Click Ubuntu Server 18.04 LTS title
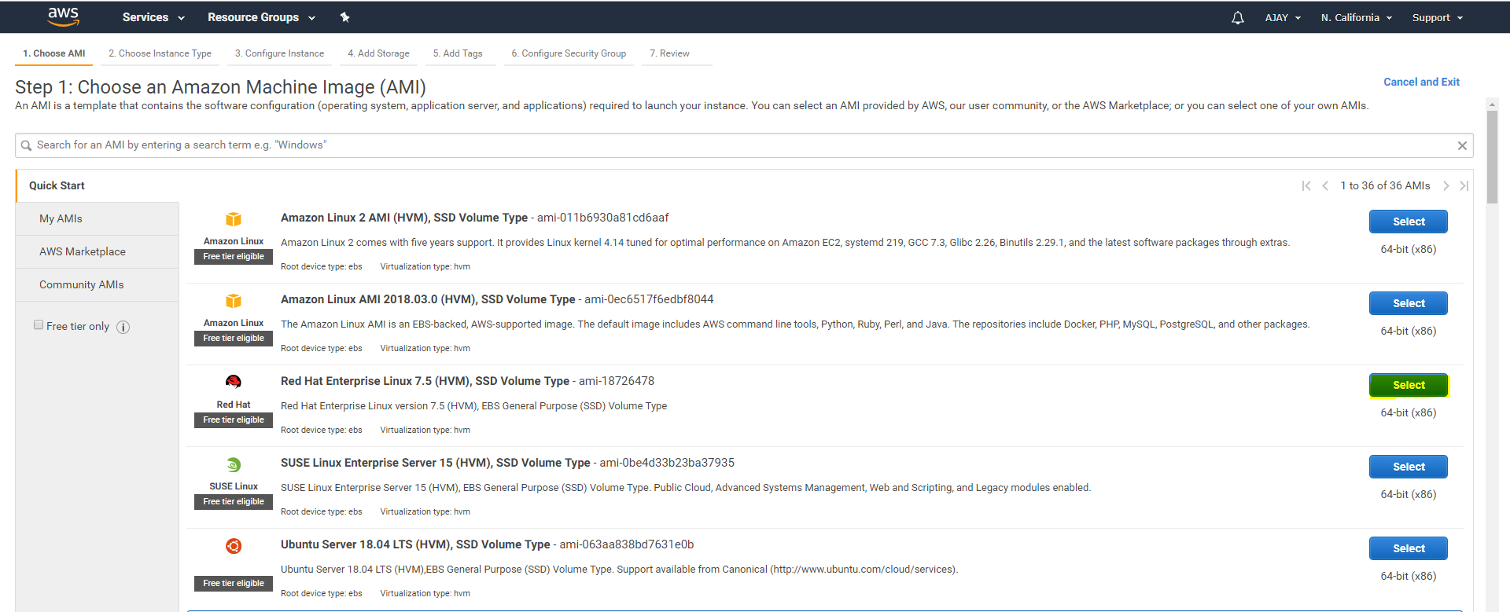The height and width of the screenshot is (612, 1510). click(x=415, y=544)
